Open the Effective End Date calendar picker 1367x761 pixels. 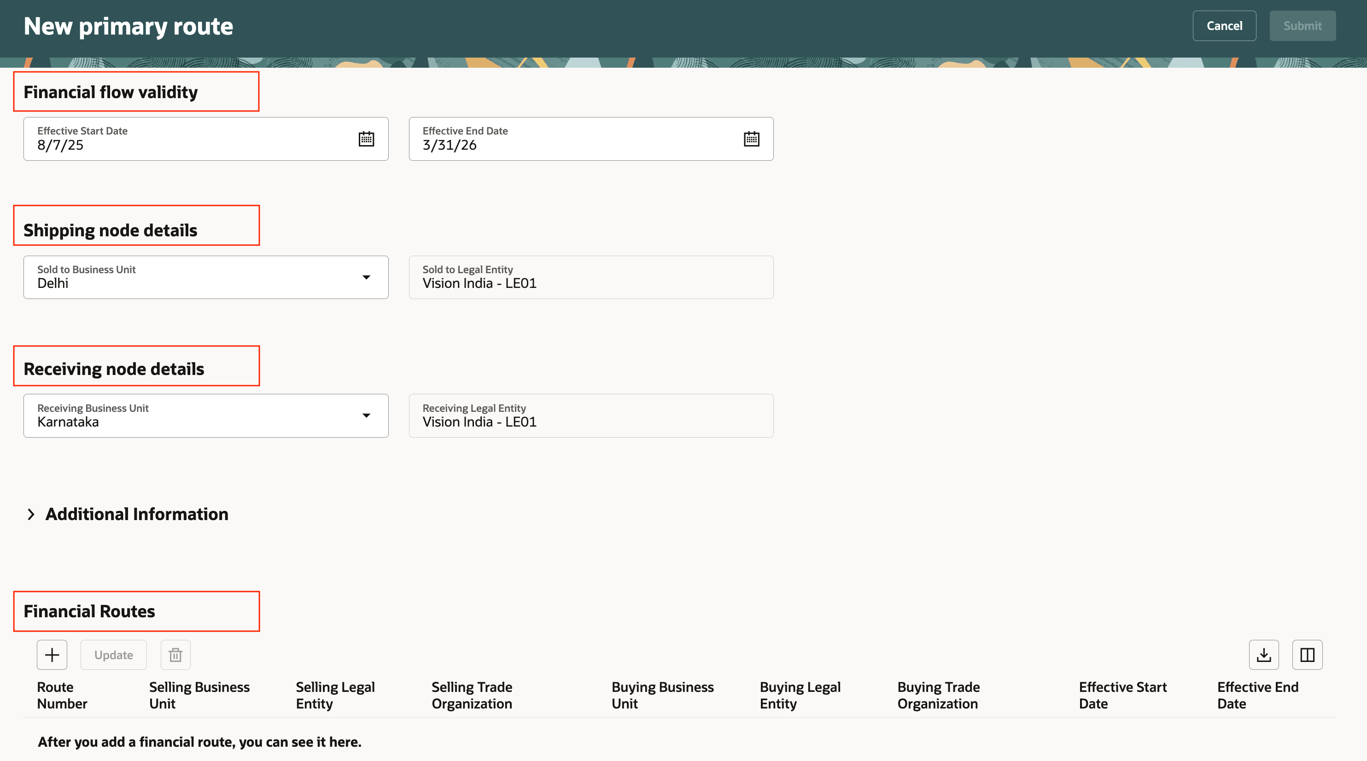tap(751, 139)
